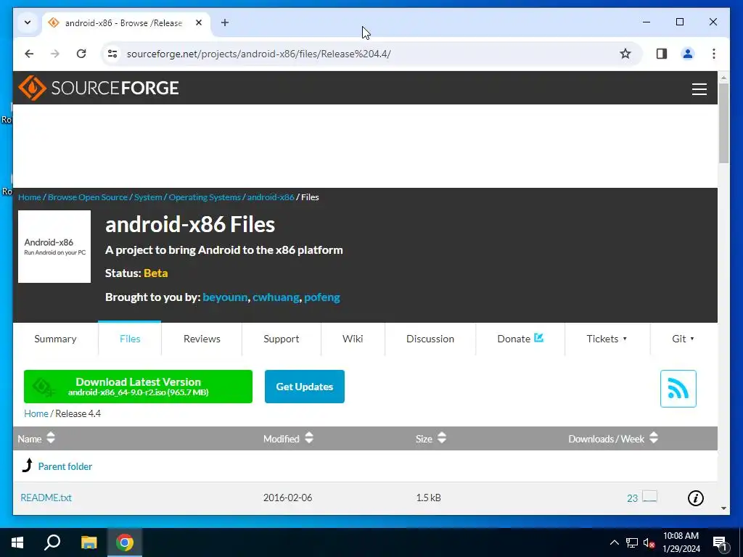Open the System breadcrumb link
Viewport: 743px width, 557px height.
(148, 197)
